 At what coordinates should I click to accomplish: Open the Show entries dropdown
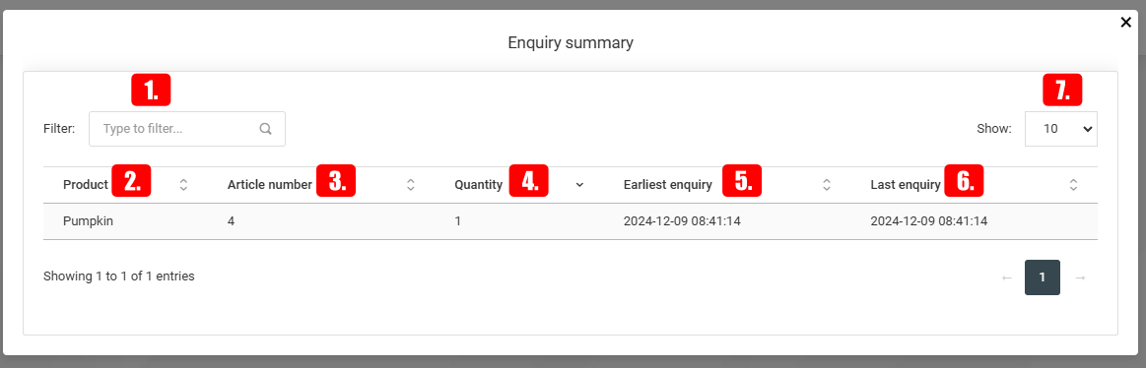[x=1060, y=129]
